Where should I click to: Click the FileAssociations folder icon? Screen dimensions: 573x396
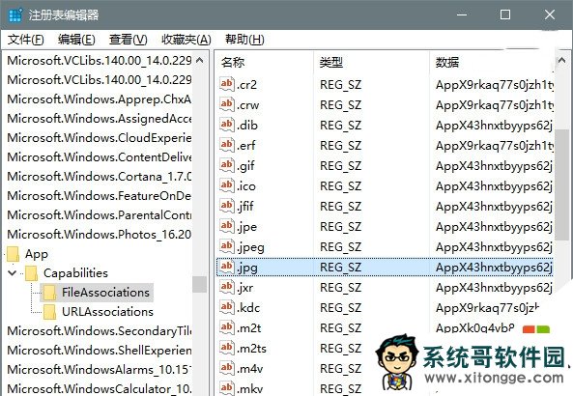coord(49,293)
